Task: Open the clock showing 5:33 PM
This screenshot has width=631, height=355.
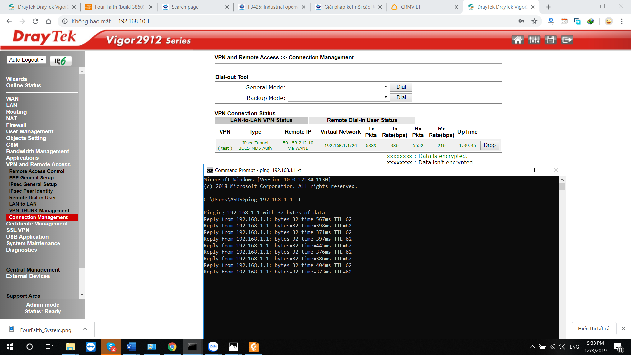Action: click(x=596, y=347)
